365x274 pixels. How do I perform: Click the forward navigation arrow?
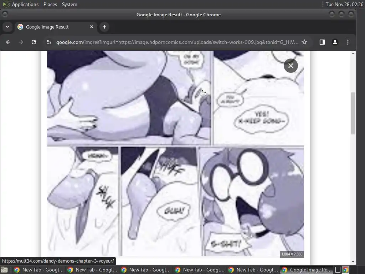point(21,42)
